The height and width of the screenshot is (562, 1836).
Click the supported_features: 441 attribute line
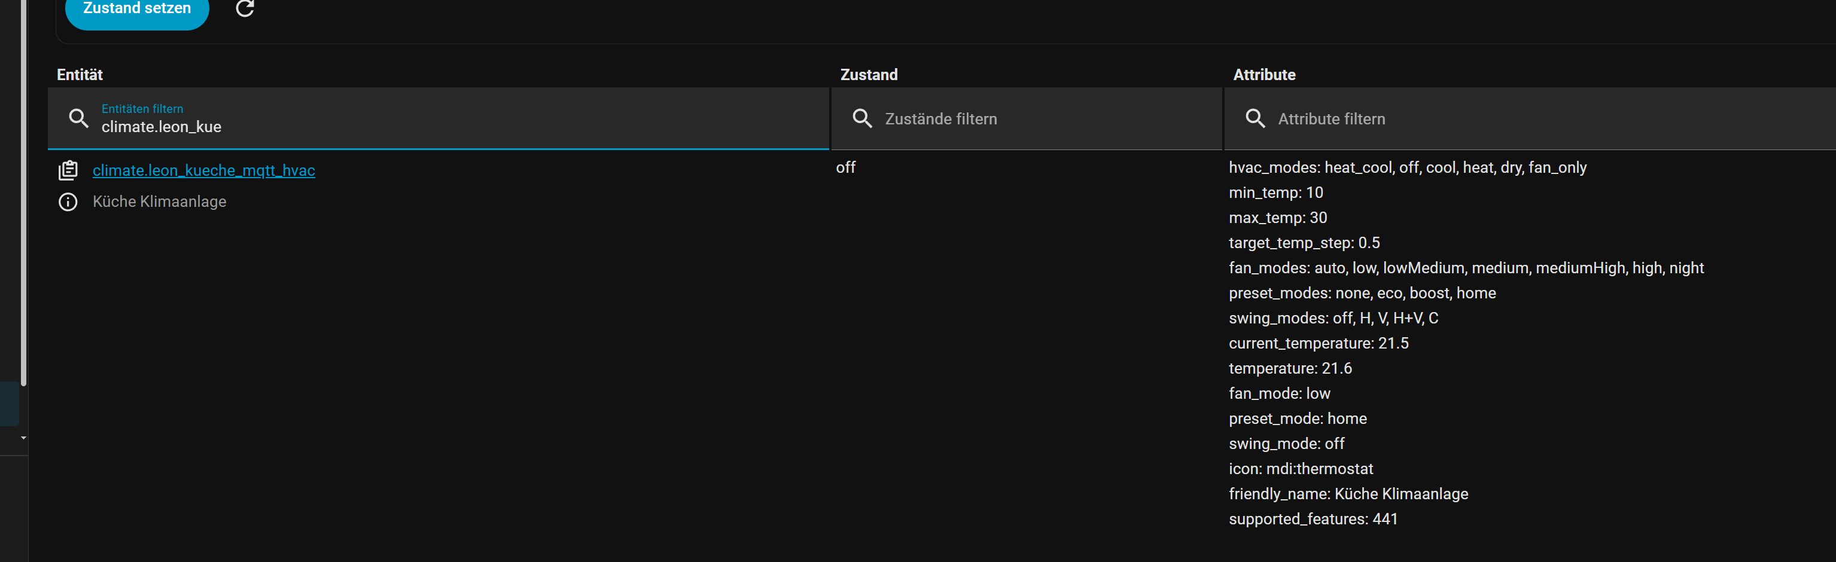(x=1313, y=520)
